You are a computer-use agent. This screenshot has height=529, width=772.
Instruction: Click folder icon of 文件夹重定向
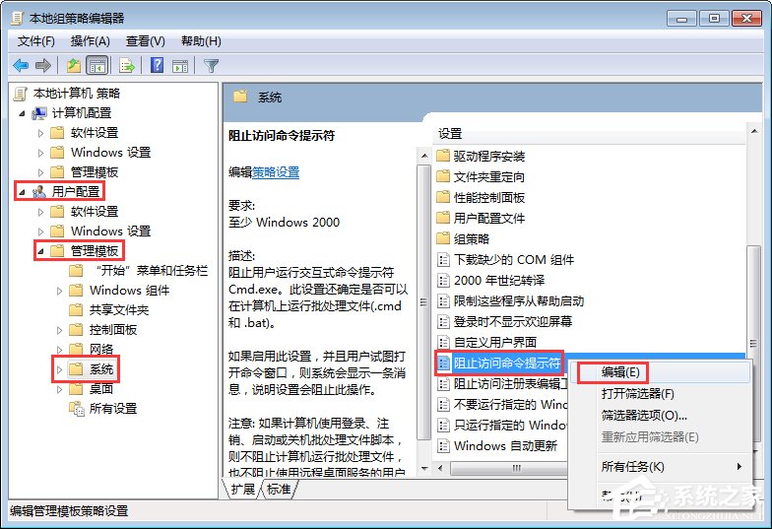[443, 176]
